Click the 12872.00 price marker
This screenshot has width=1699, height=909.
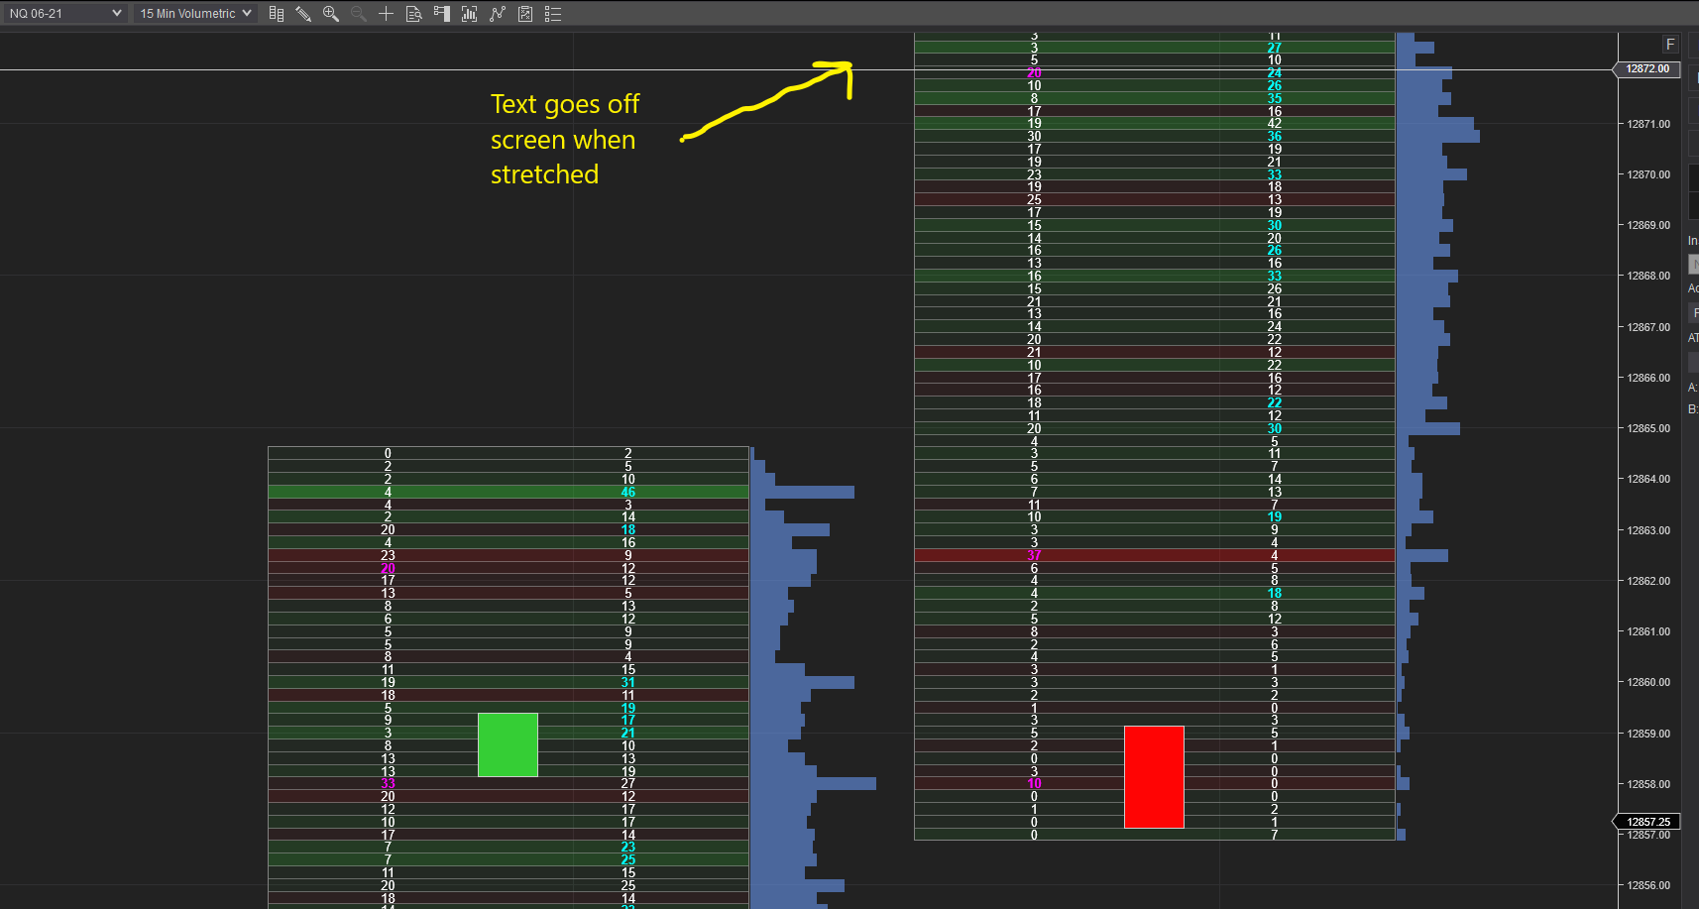tap(1647, 69)
